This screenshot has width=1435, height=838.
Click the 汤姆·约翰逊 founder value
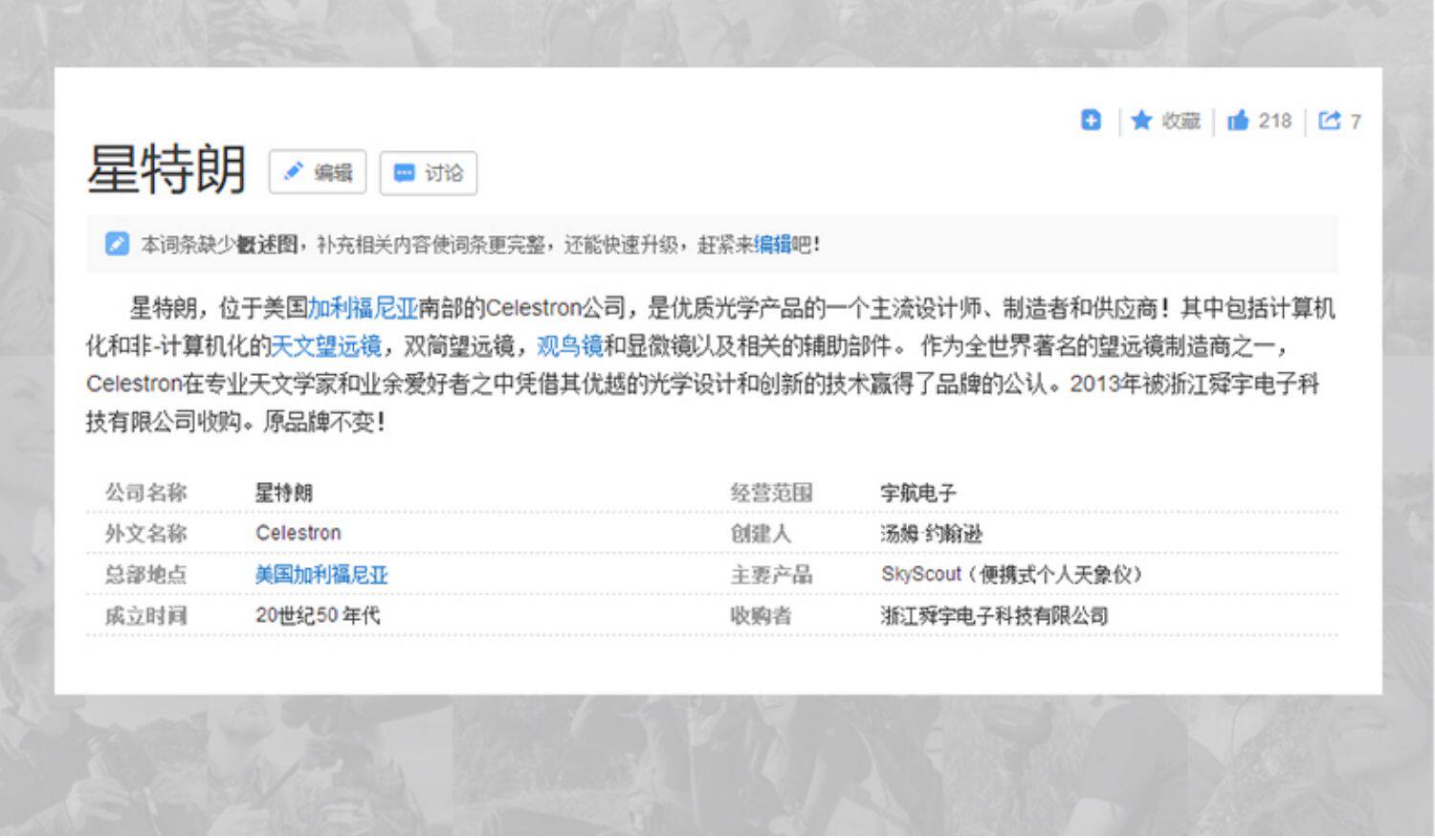[932, 533]
